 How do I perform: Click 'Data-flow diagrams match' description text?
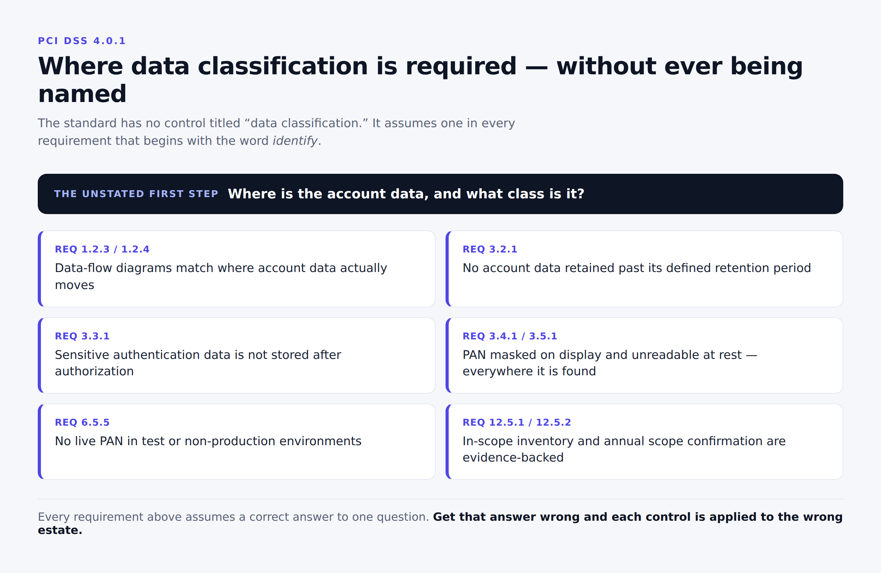(221, 276)
